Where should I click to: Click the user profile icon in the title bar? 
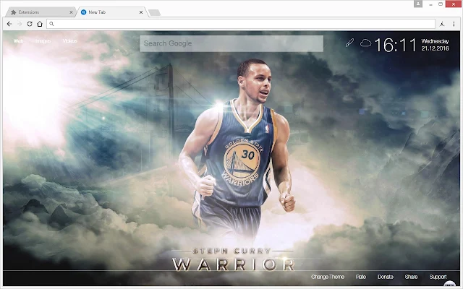(x=418, y=4)
